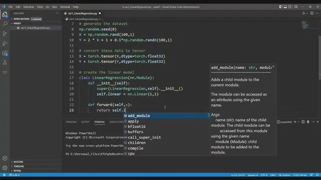Maximize the panel with chevron up

point(313,122)
